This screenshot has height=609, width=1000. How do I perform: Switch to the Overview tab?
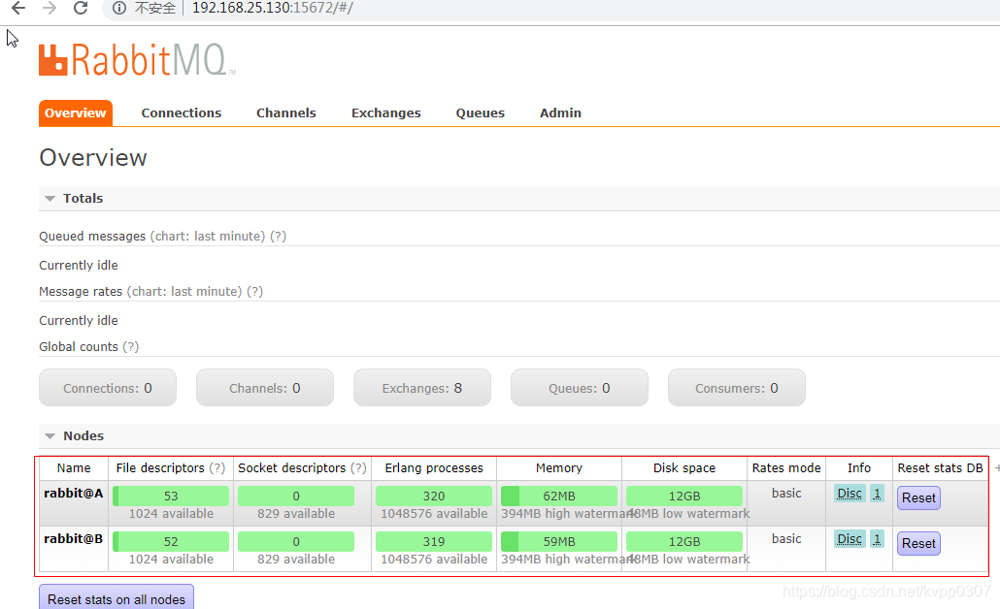76,112
